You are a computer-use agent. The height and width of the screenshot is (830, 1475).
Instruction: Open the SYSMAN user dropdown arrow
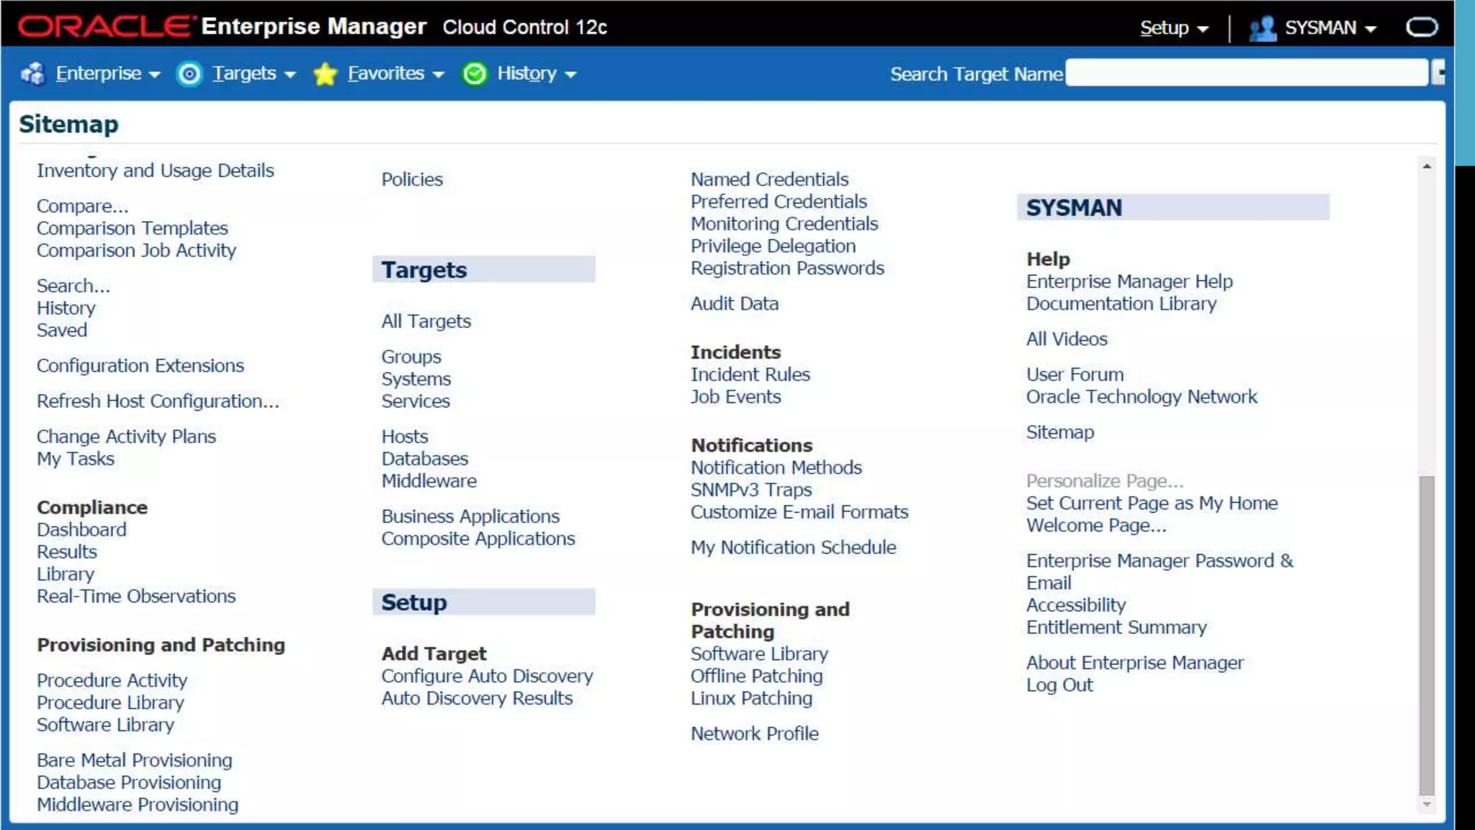pos(1371,29)
